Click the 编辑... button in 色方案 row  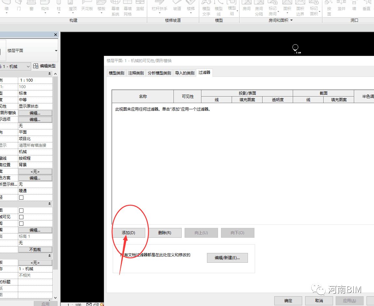pos(35,178)
